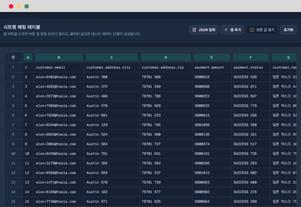Select the SUCCESS 735 cell
Viewport: 301px width, 207px height.
tap(251, 154)
